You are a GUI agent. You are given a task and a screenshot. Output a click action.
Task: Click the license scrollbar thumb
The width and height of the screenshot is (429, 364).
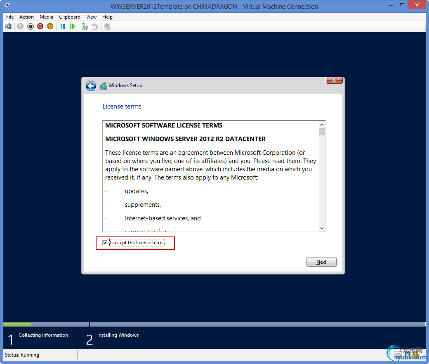coord(322,132)
